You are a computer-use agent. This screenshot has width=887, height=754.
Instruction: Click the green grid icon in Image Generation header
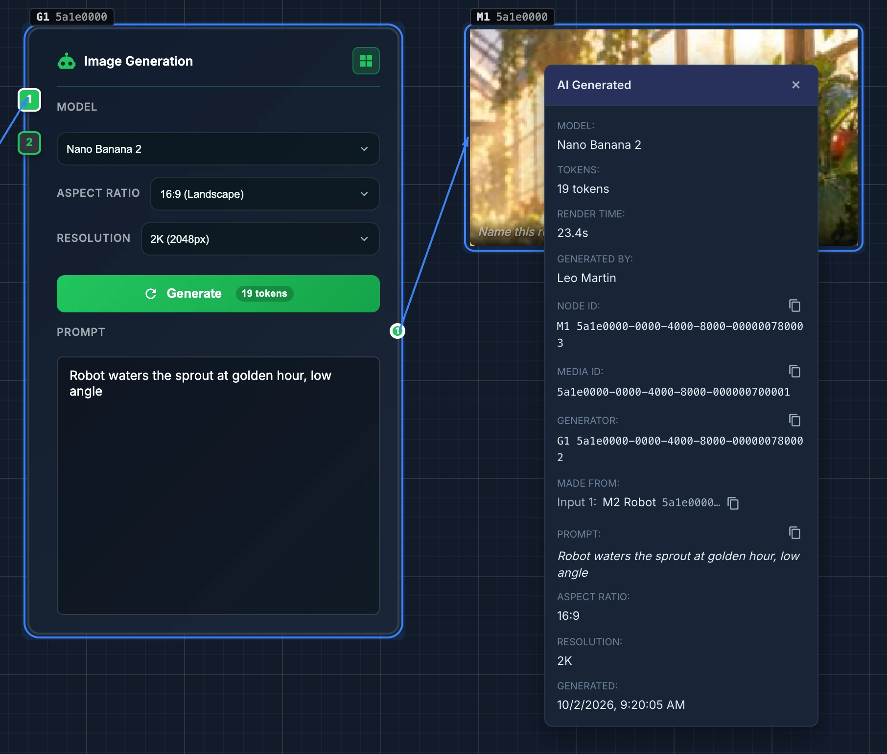click(366, 61)
